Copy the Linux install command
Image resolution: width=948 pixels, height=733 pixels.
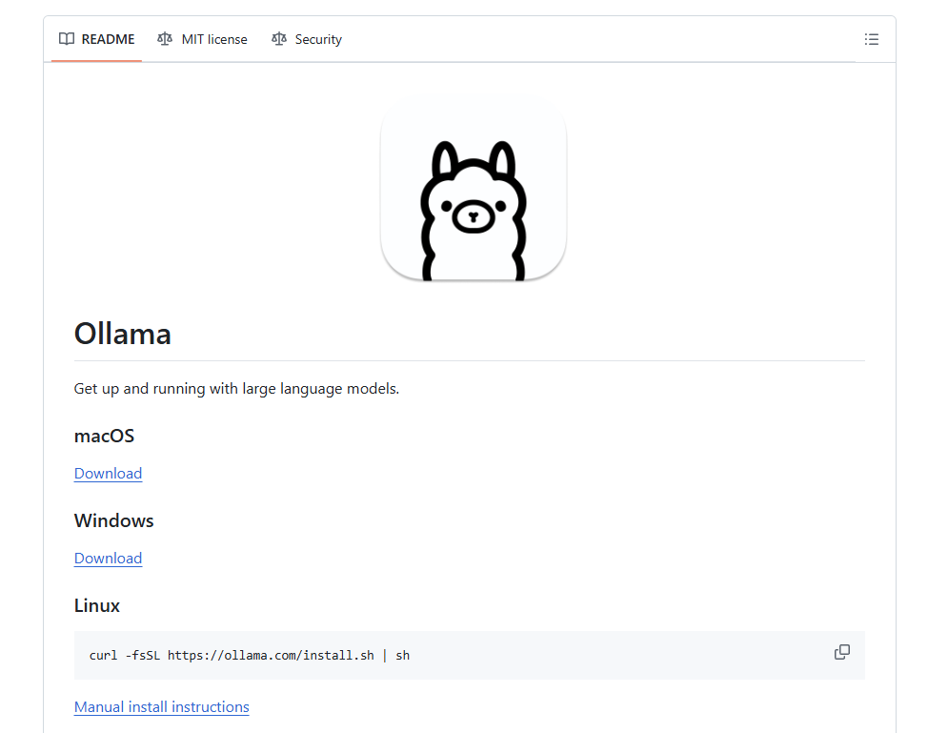(841, 652)
